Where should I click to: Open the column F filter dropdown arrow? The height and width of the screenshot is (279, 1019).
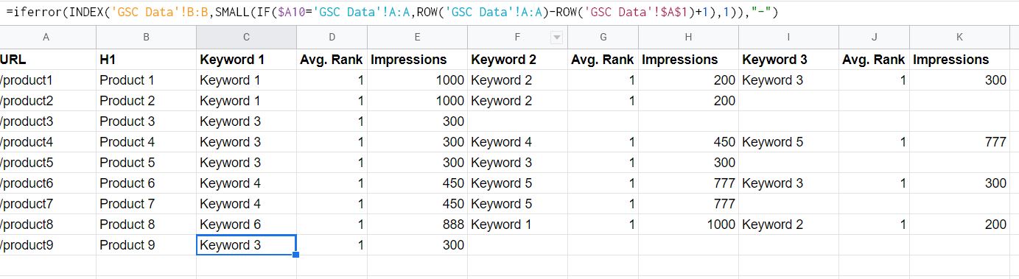[x=556, y=38]
